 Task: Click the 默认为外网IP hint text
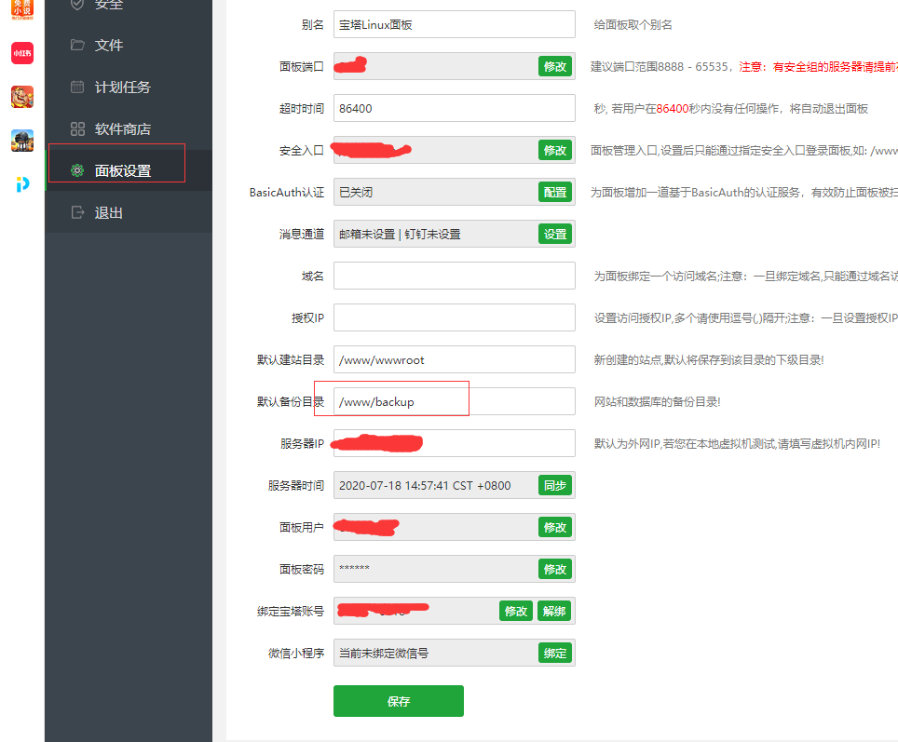pyautogui.click(x=737, y=444)
